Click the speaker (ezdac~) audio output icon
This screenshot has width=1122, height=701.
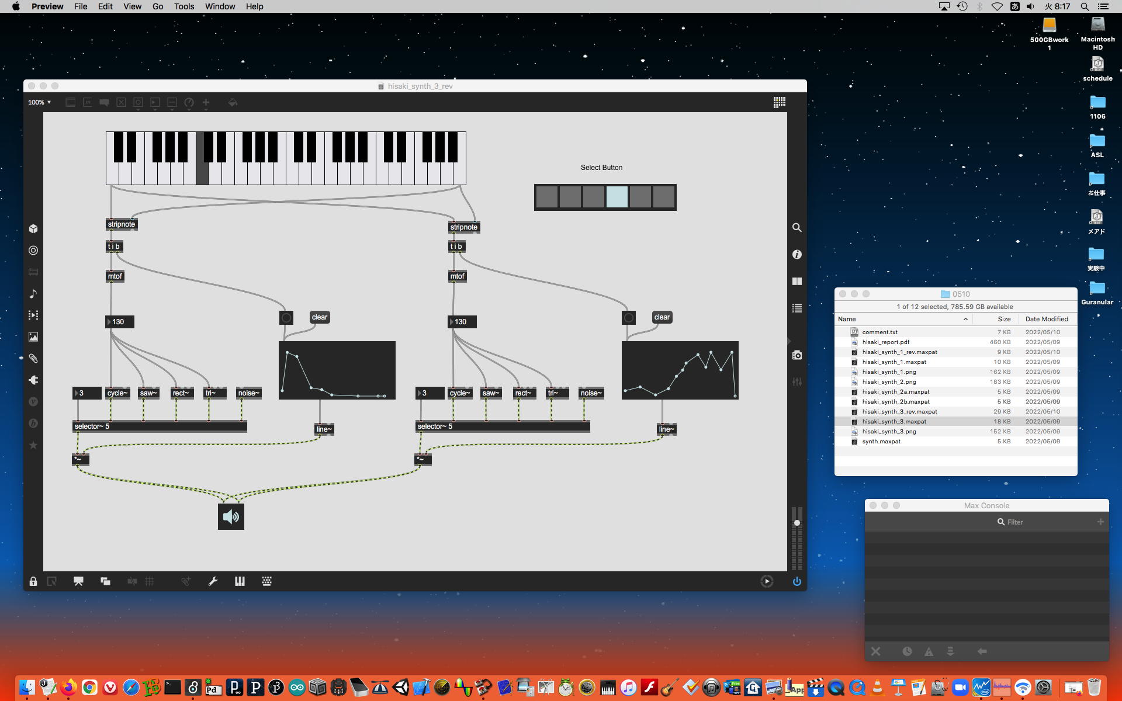231,517
